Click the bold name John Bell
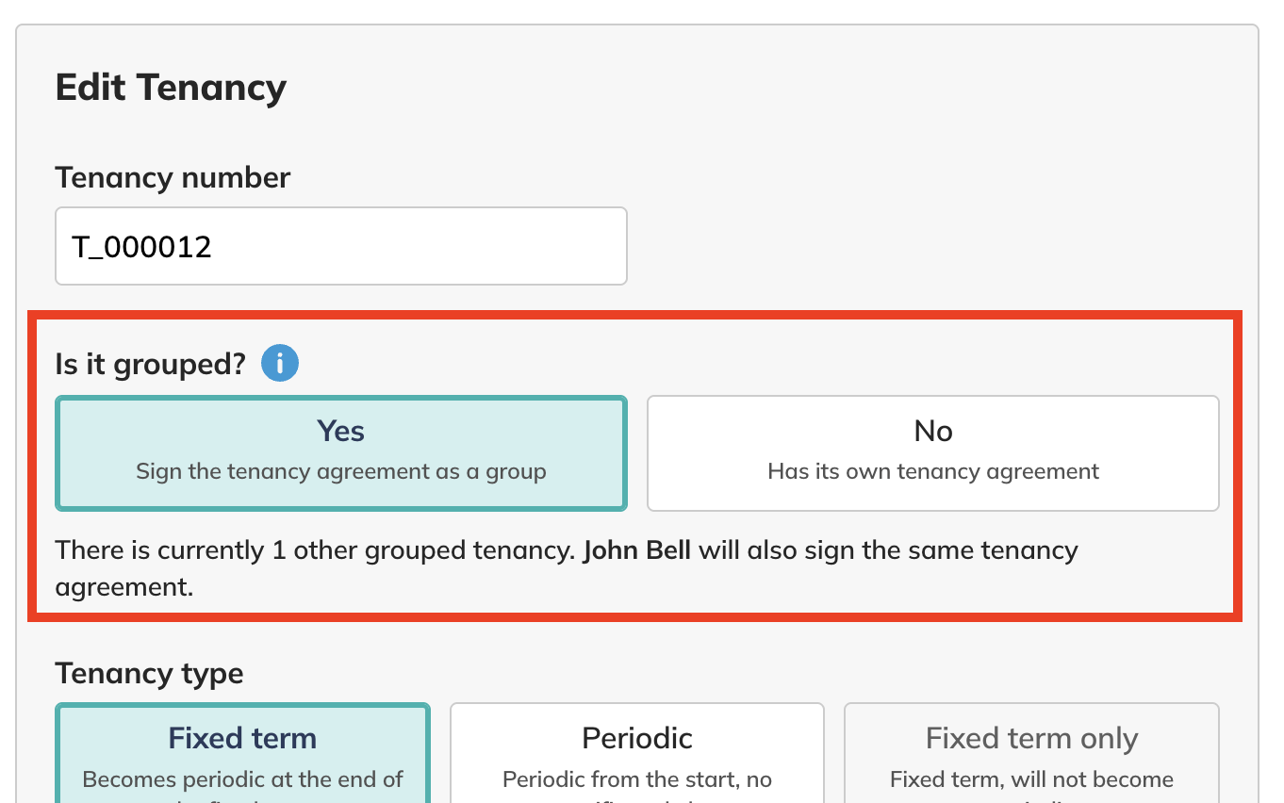 636,550
